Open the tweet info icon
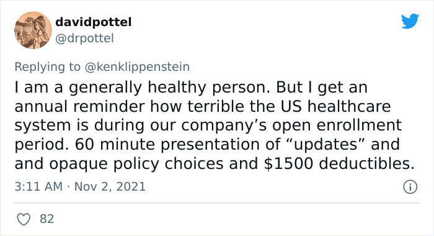Image resolution: width=434 pixels, height=236 pixels. tap(410, 187)
